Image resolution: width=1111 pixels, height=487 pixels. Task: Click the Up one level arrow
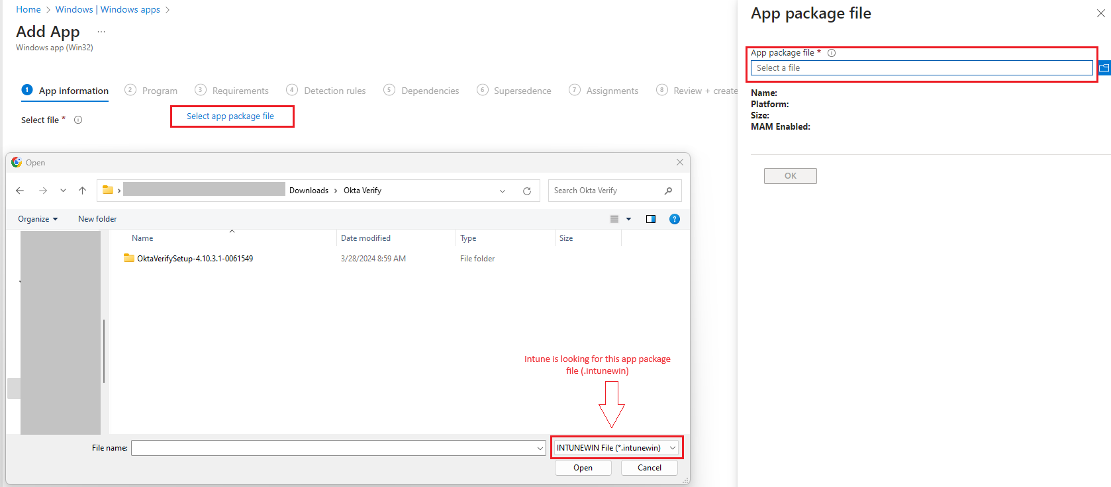tap(82, 191)
